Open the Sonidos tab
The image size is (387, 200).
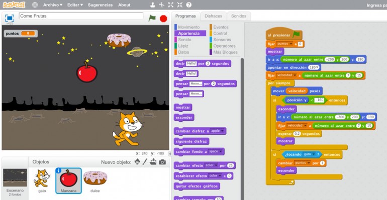click(x=239, y=16)
